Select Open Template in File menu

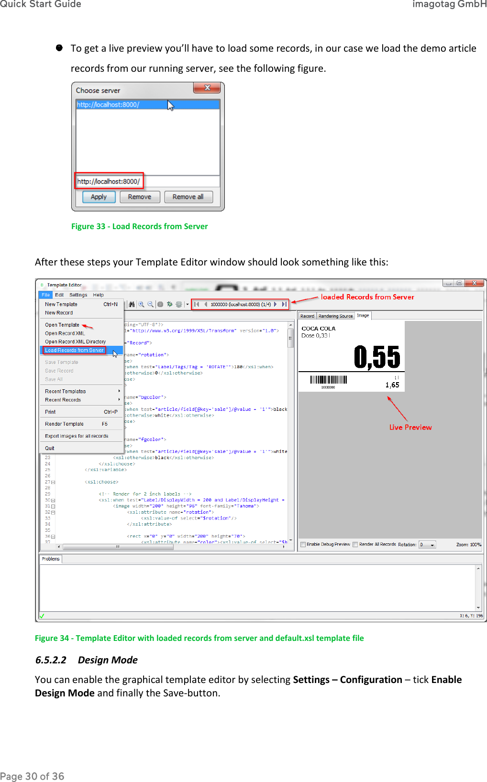pyautogui.click(x=81, y=325)
